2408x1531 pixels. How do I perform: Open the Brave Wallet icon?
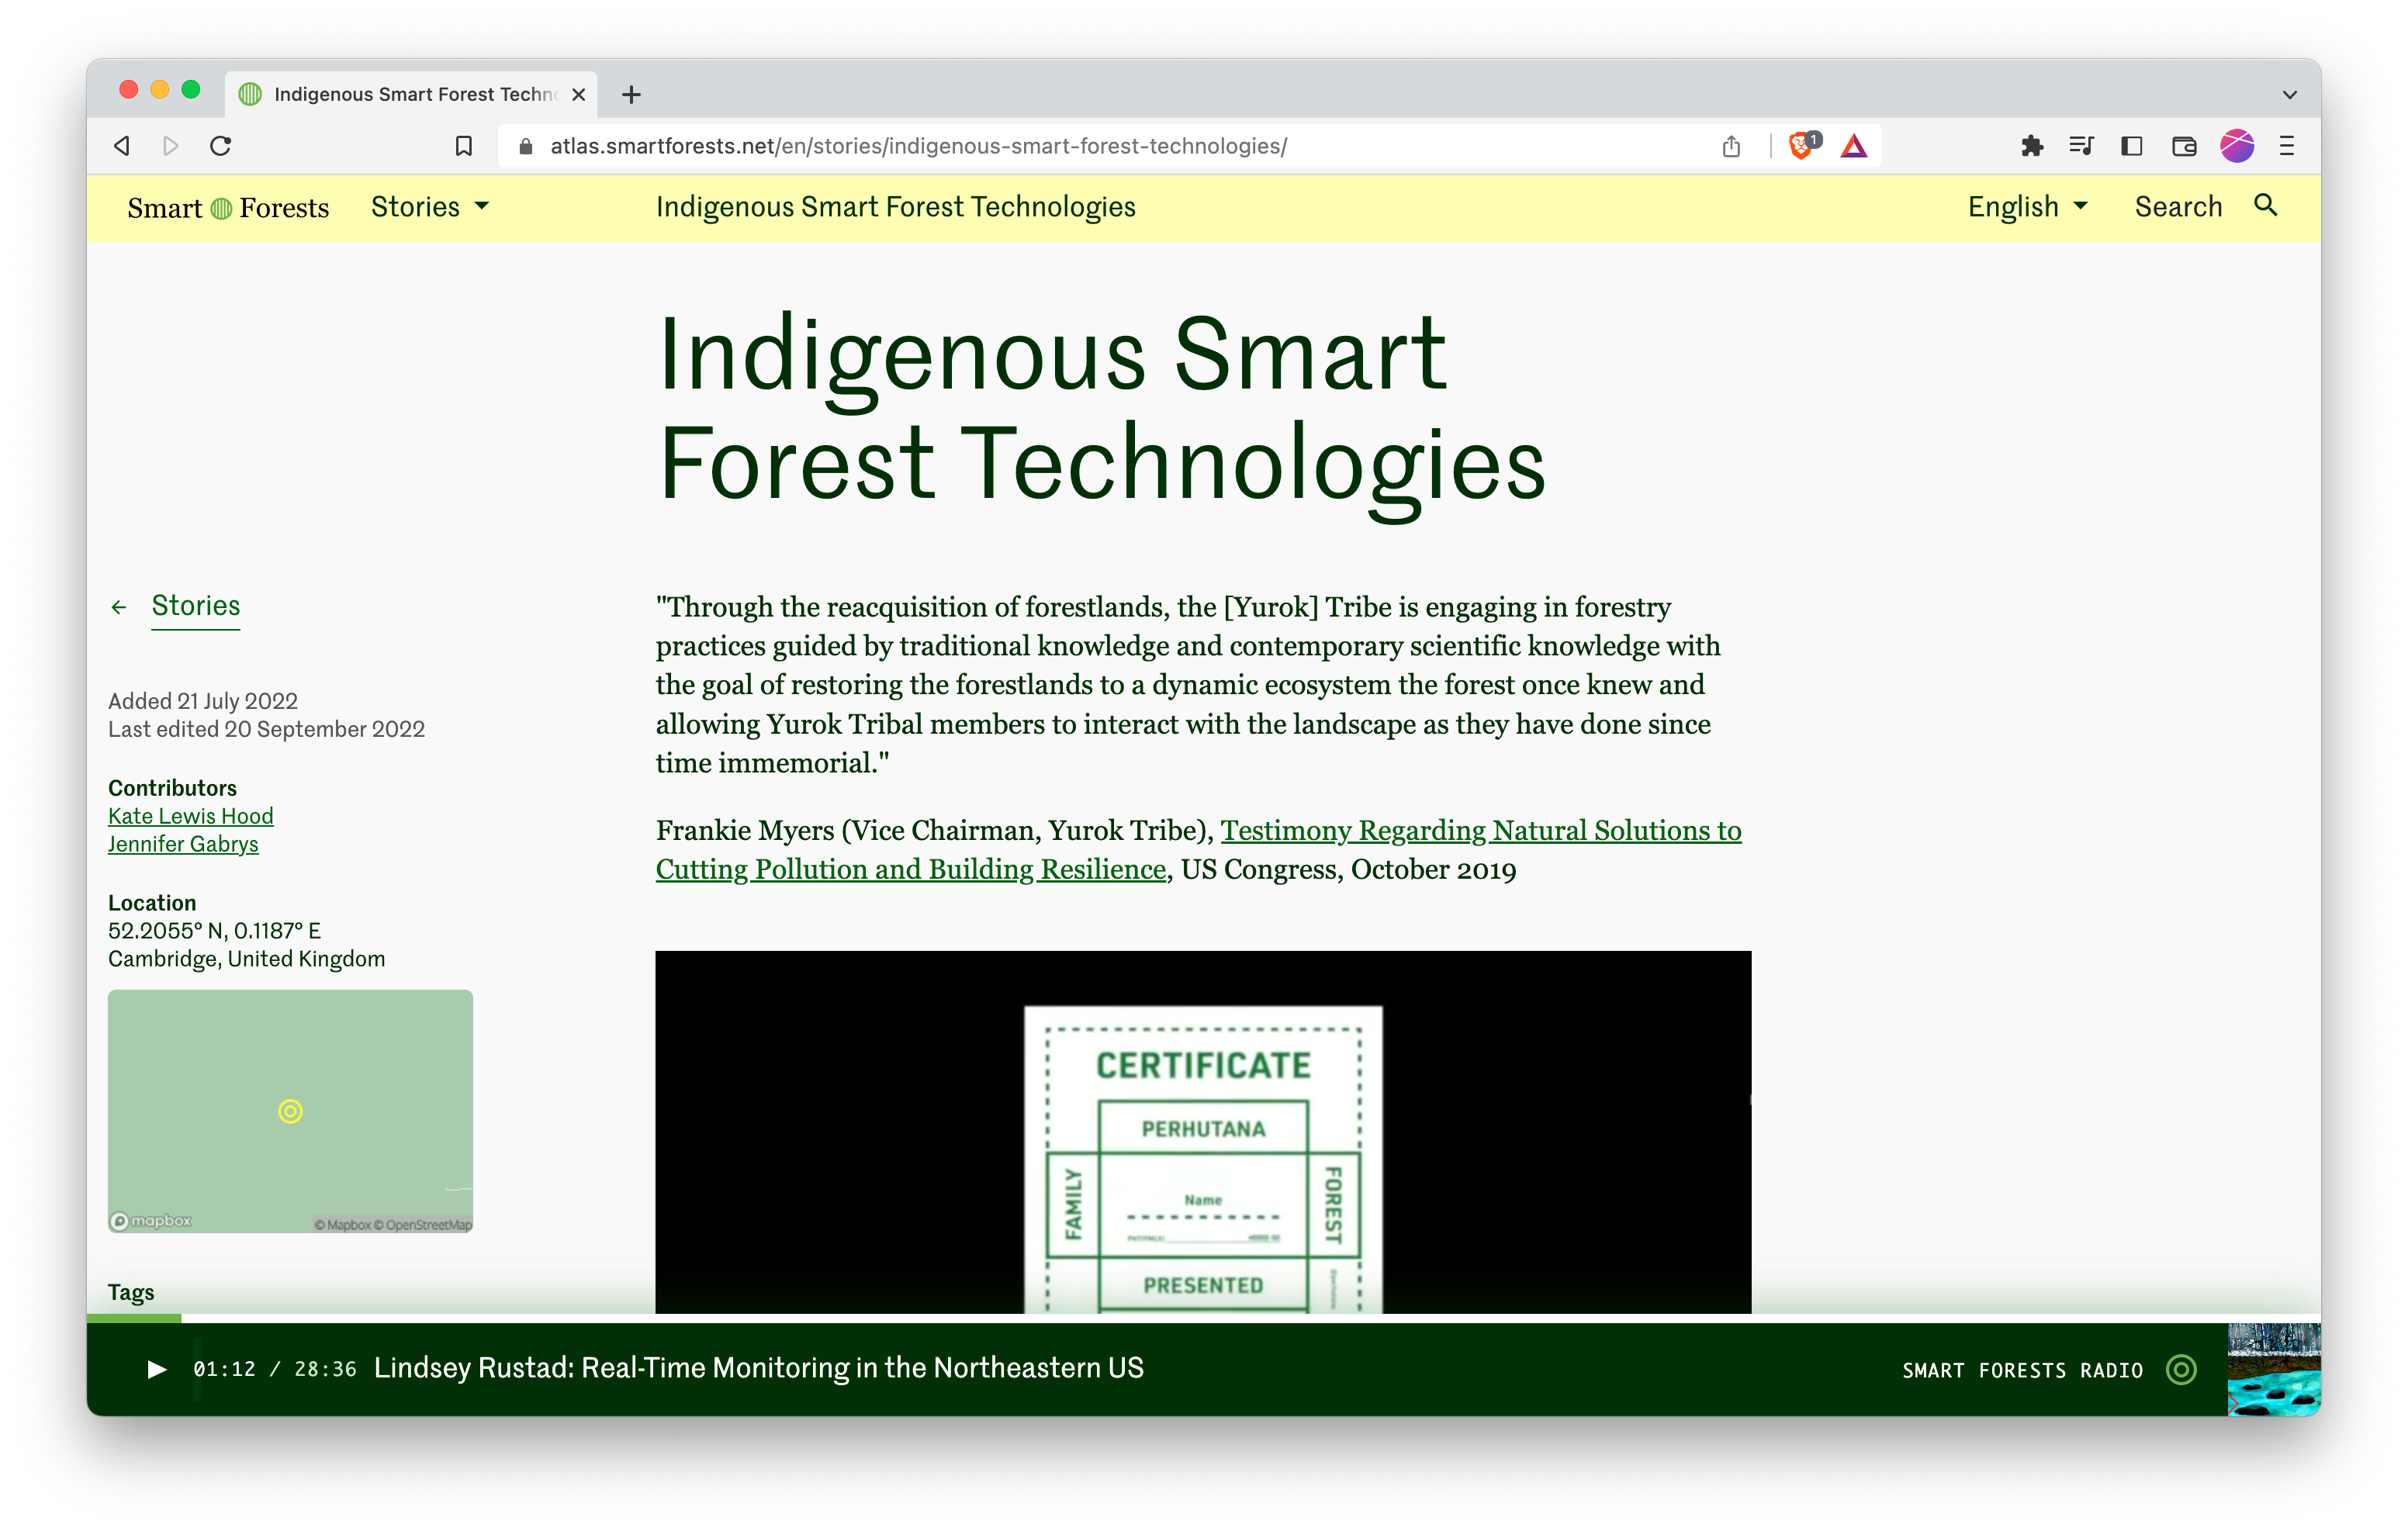click(2184, 146)
